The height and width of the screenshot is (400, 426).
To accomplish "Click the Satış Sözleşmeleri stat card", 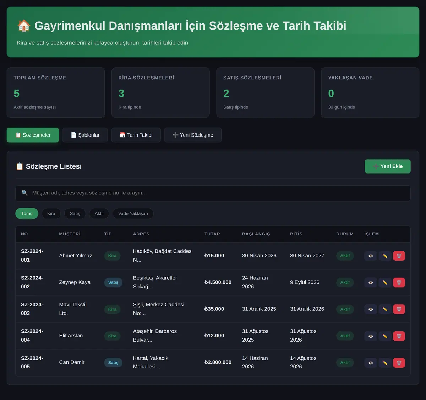I will 265,92.
